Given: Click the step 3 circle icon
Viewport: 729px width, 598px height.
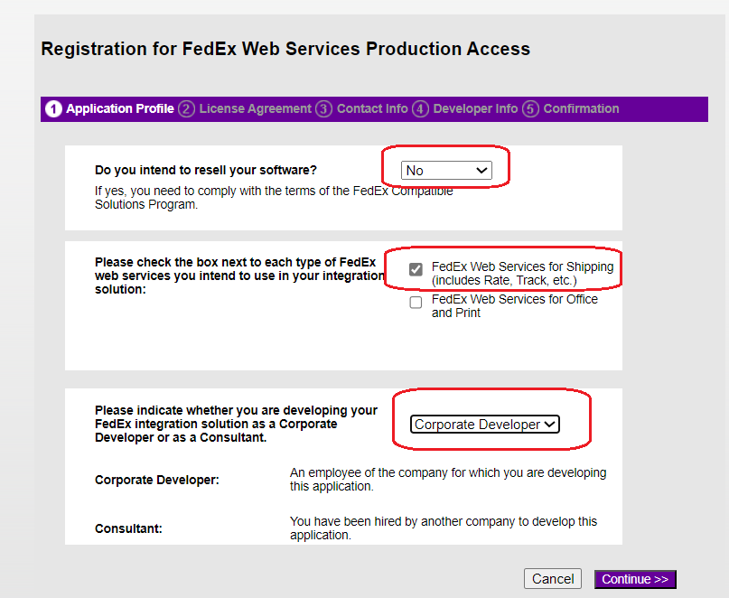Looking at the screenshot, I should 324,109.
